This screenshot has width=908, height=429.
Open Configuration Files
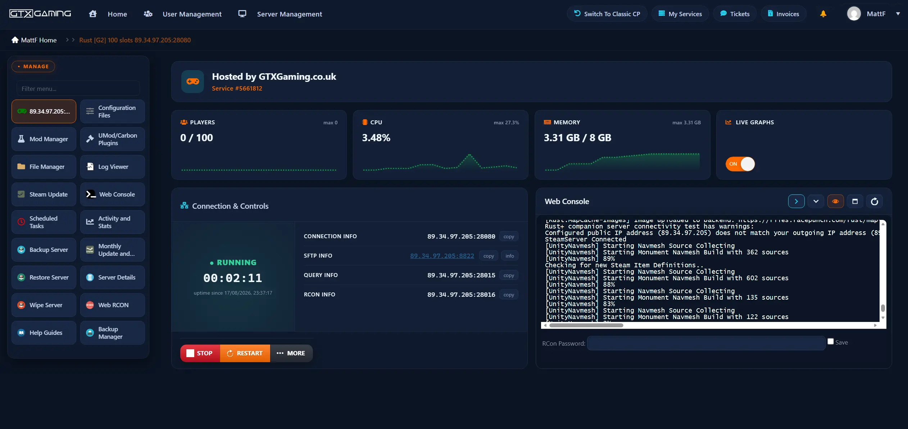[113, 111]
